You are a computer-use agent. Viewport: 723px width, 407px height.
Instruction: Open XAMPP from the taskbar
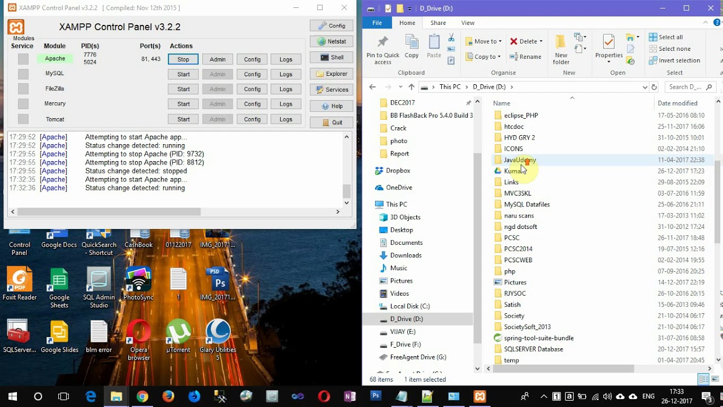[x=480, y=396]
